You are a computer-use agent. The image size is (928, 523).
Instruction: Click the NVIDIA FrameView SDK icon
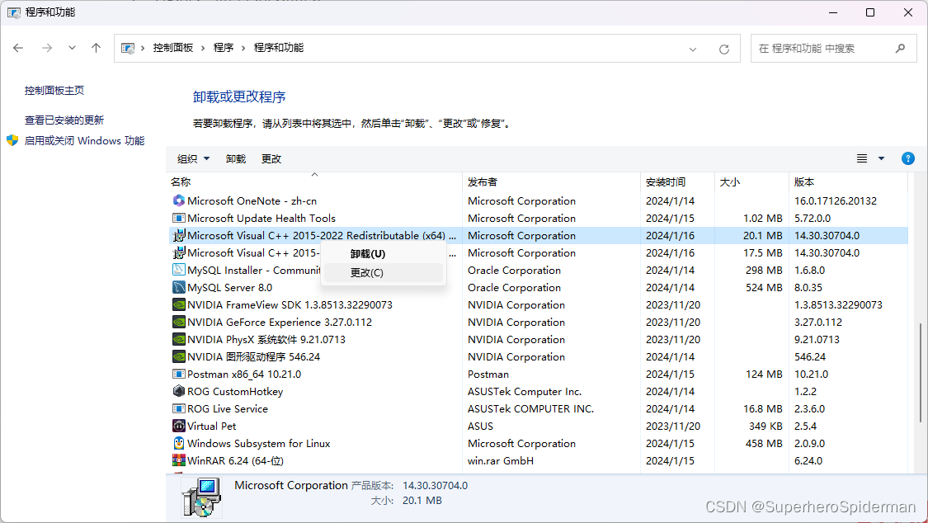(179, 304)
